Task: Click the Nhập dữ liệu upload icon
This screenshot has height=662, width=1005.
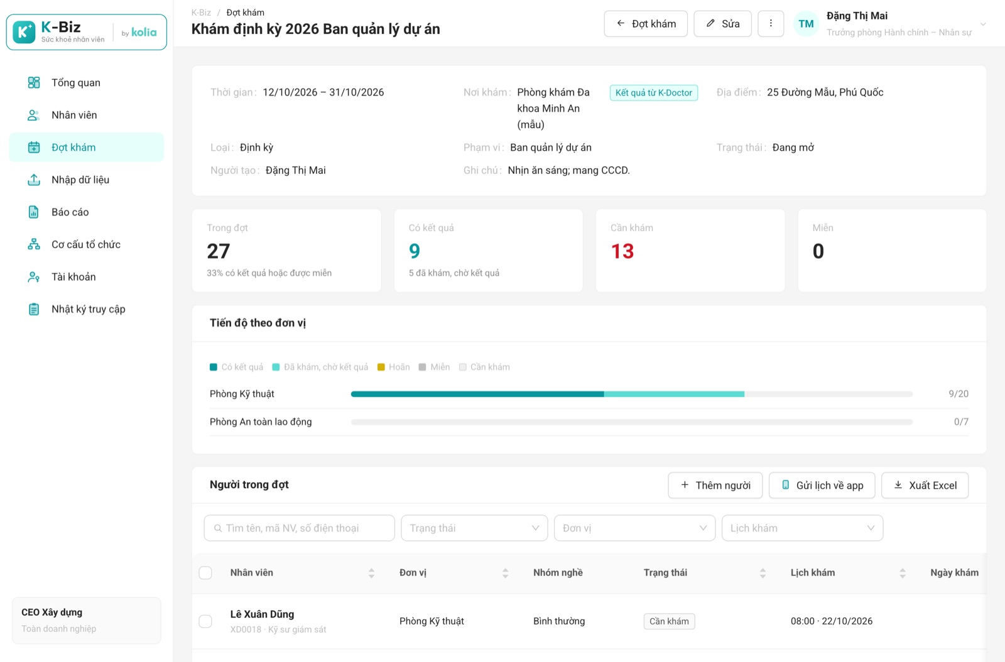Action: [x=34, y=180]
